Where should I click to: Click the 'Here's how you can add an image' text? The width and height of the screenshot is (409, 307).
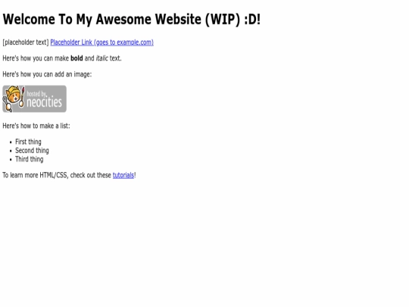(47, 74)
